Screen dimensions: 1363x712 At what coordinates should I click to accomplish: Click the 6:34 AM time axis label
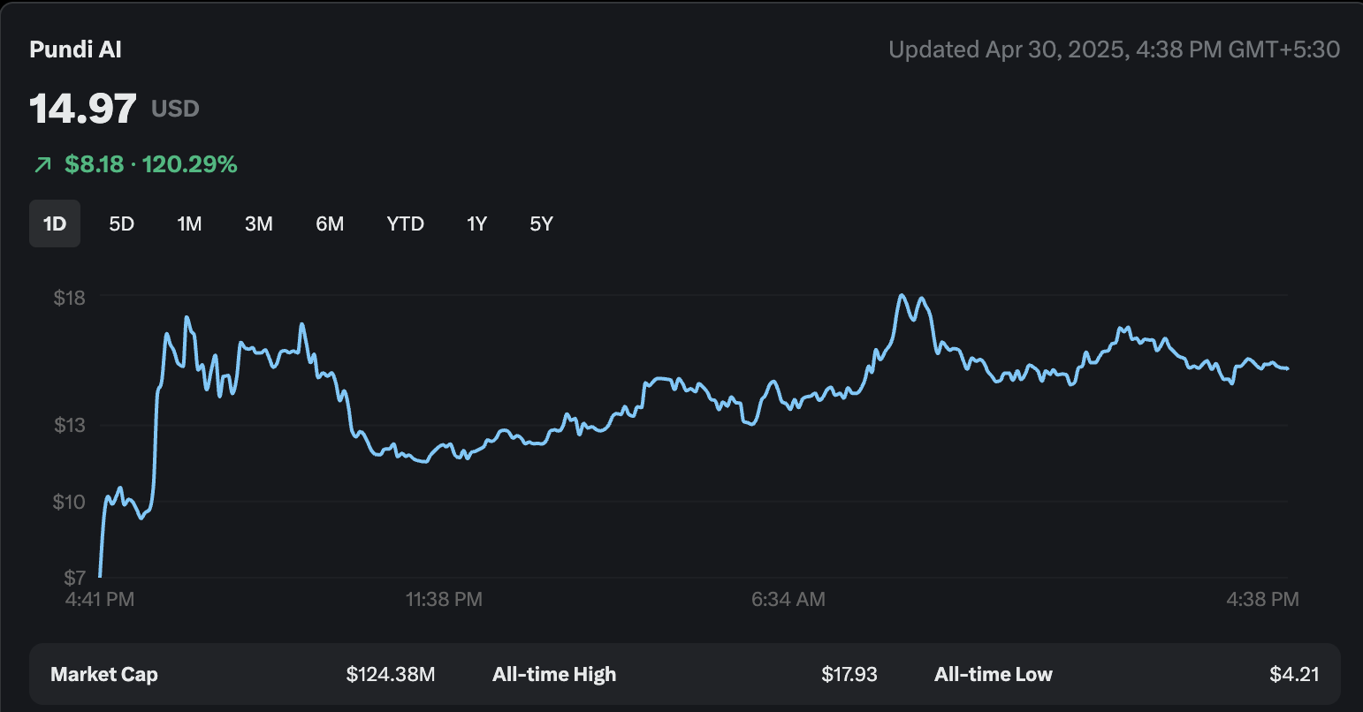788,600
